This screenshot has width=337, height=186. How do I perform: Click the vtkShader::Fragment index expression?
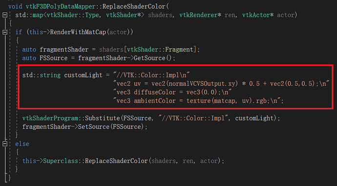(160, 49)
